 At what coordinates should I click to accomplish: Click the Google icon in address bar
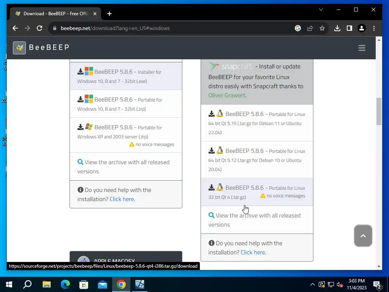coord(298,28)
